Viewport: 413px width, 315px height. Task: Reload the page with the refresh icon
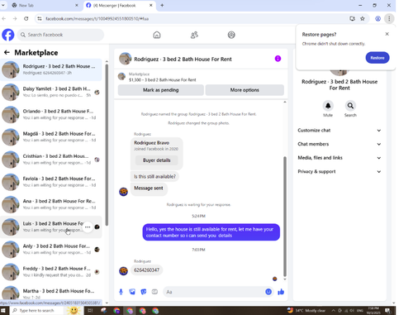tap(26, 18)
